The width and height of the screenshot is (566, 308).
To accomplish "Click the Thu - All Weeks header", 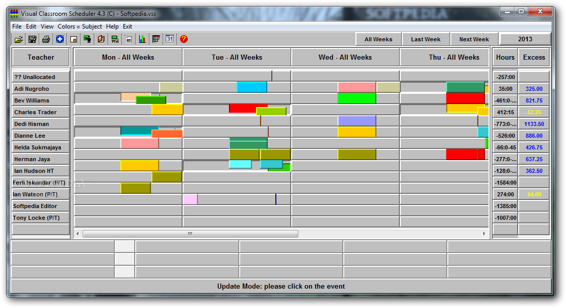I will pos(446,58).
